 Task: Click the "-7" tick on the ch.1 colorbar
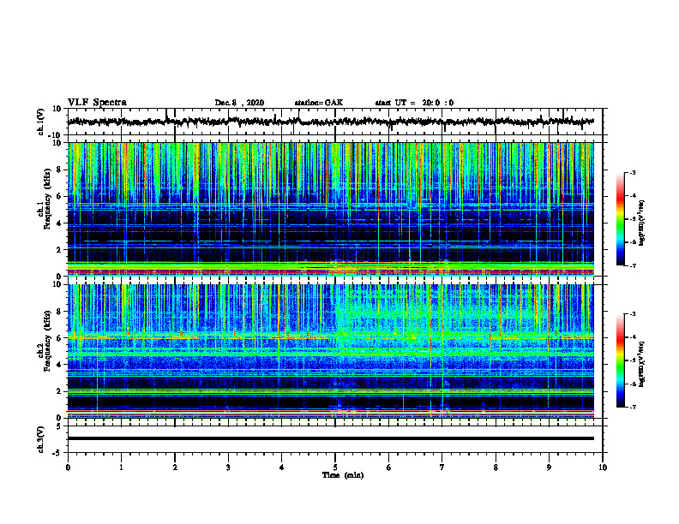click(x=632, y=265)
